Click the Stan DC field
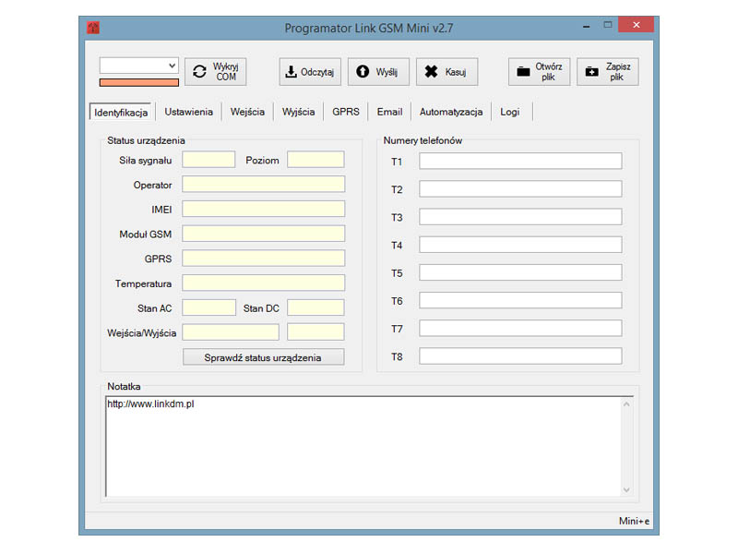 (315, 307)
